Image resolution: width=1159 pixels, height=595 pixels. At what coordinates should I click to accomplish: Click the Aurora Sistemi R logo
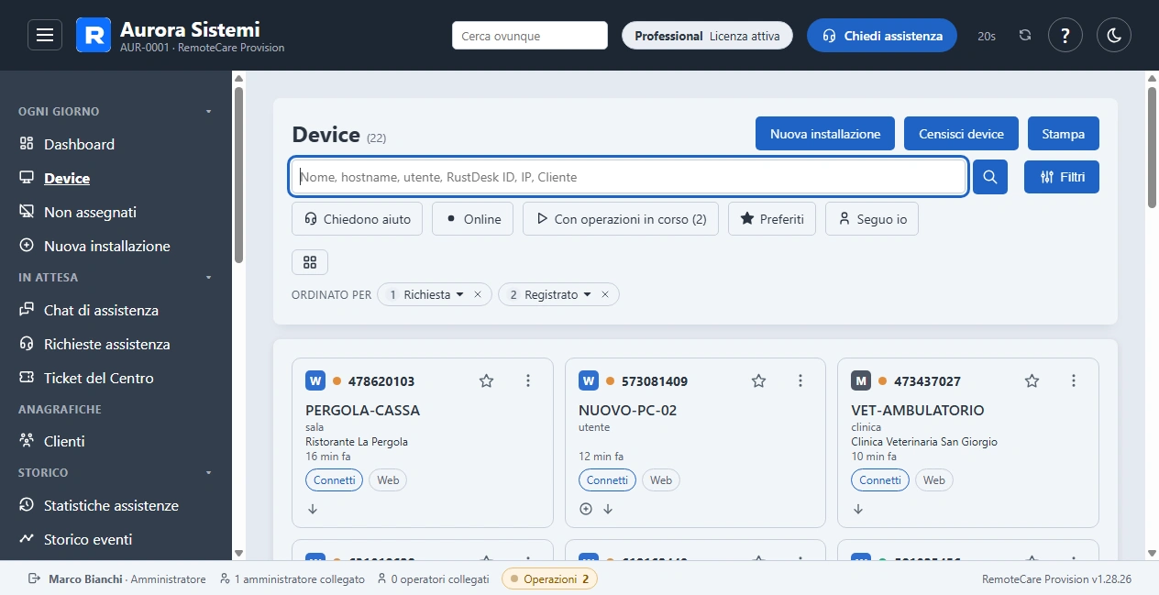pyautogui.click(x=93, y=36)
